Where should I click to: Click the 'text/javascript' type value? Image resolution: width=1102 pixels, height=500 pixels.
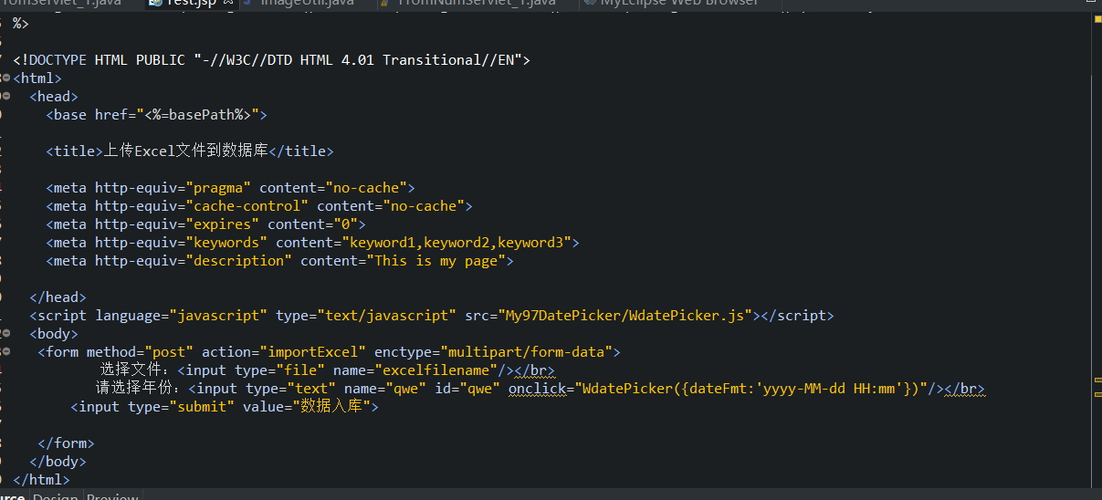click(x=386, y=316)
